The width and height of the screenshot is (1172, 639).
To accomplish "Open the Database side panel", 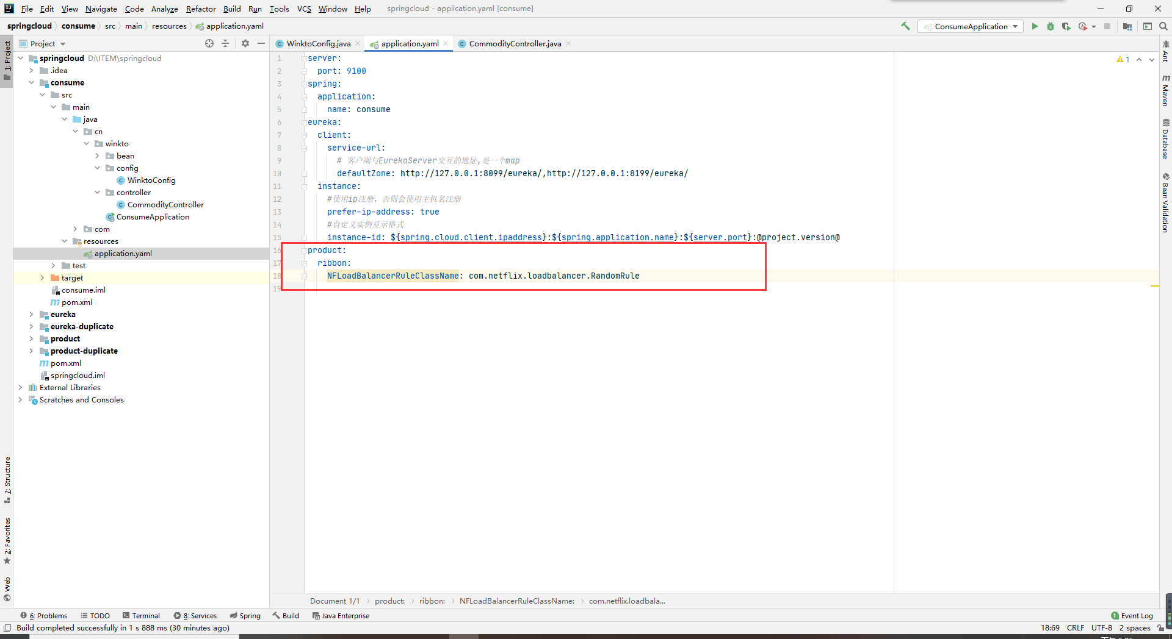I will click(x=1165, y=138).
